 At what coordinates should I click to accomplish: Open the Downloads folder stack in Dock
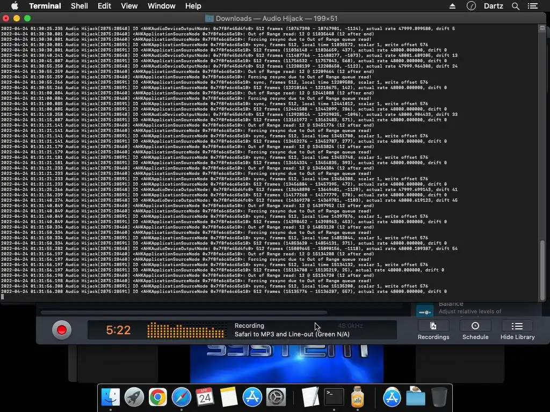click(415, 396)
